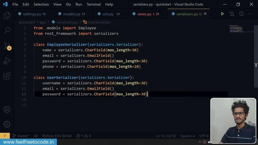Change indentation via Spaces: 4
258x145 pixels.
pos(187,136)
